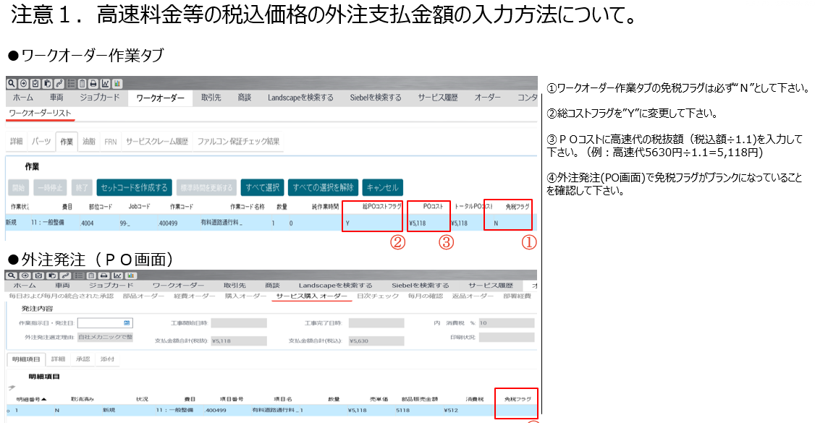Click the blank 免税フラグ cell in the PO line

coord(517,411)
